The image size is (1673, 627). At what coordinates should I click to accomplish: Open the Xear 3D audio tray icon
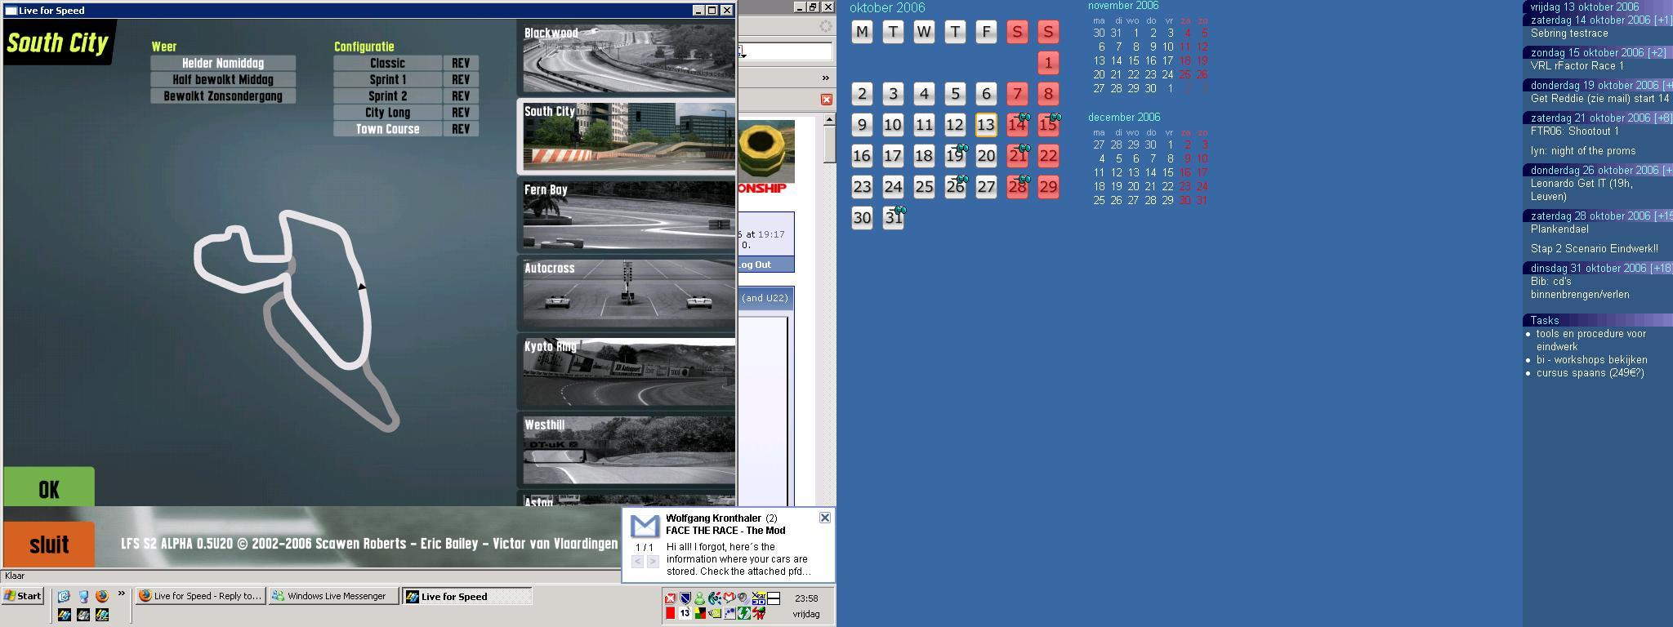point(758,598)
